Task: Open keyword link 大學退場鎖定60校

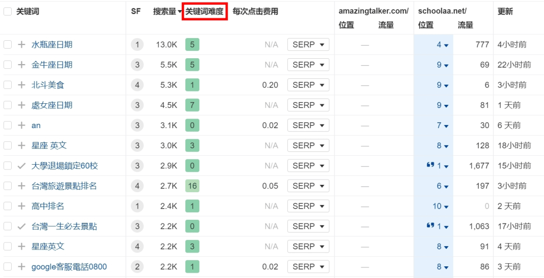Action: [x=64, y=166]
